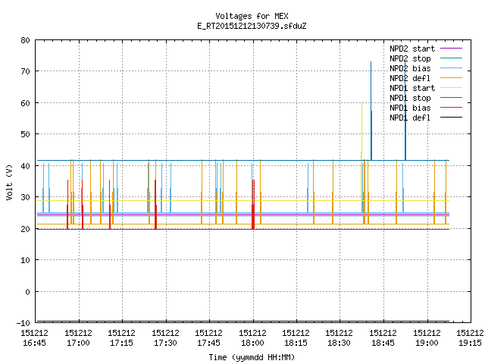Image resolution: width=485 pixels, height=364 pixels.
Task: Click the x-axis tick label 18:00
Action: pos(252,343)
